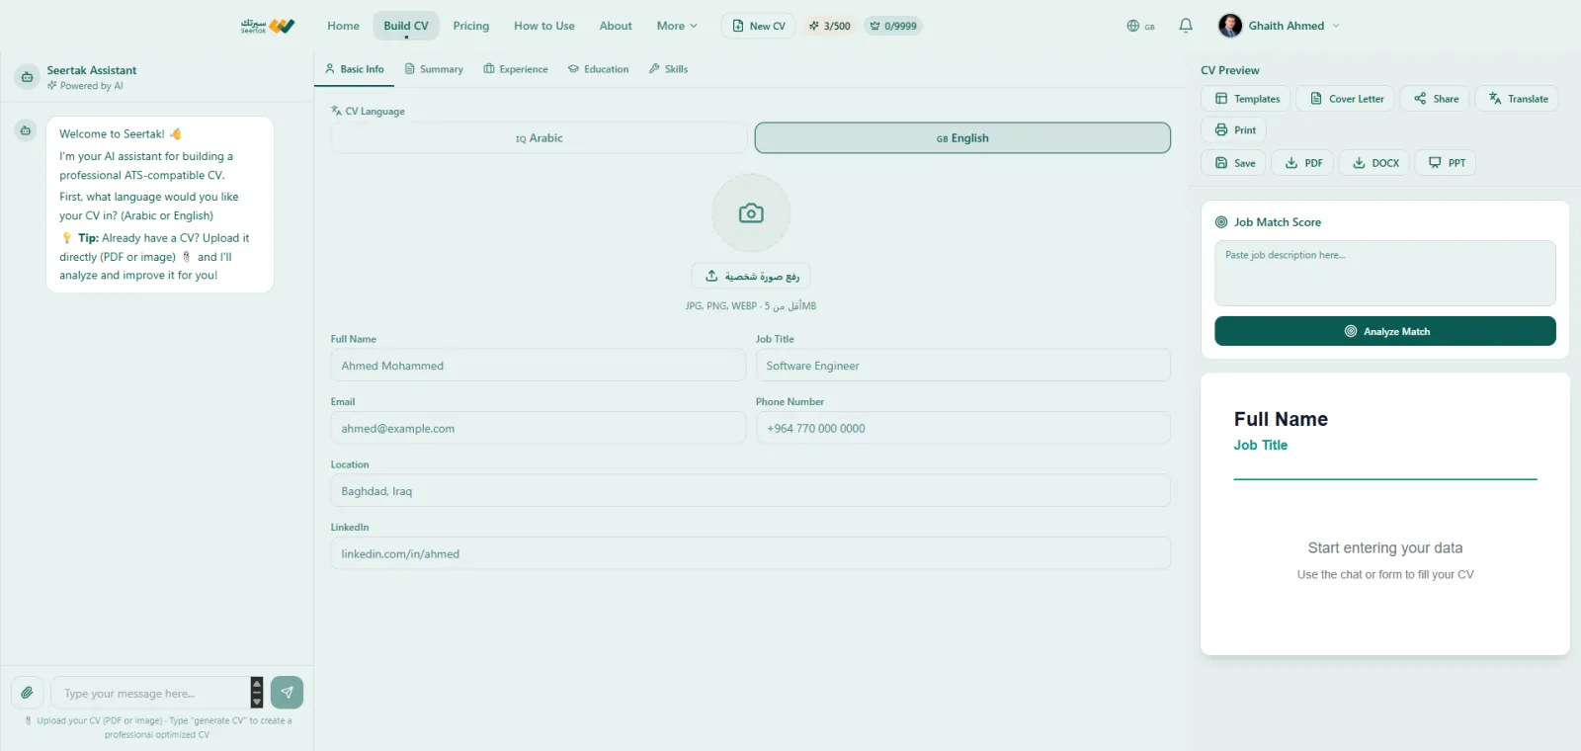Click the Job Title input field

tap(963, 366)
